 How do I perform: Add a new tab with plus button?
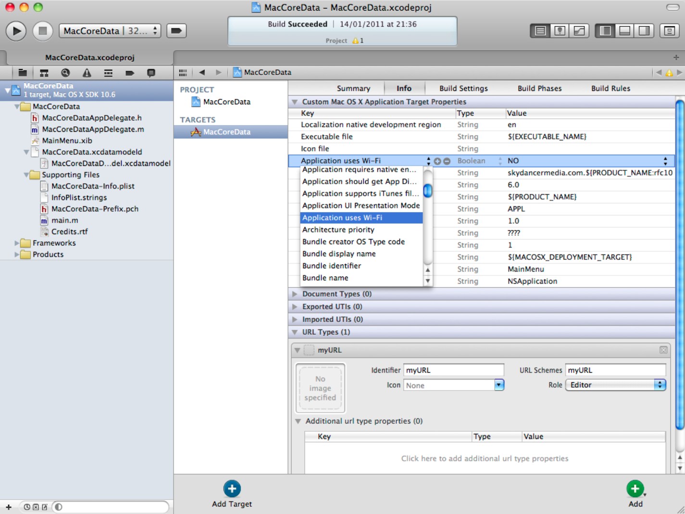(676, 57)
